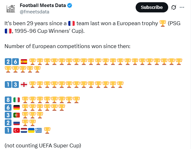Click the '(not counting UEFA Super Cup)' text
The image size is (195, 149).
click(43, 145)
